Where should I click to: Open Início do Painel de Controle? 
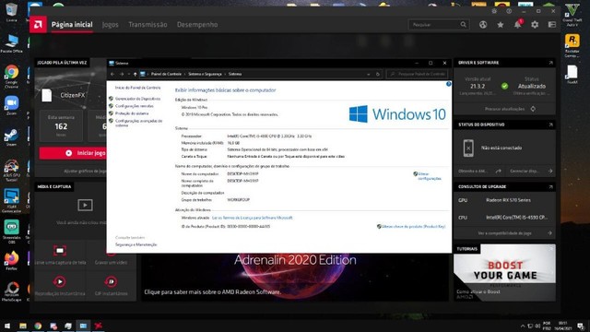137,88
